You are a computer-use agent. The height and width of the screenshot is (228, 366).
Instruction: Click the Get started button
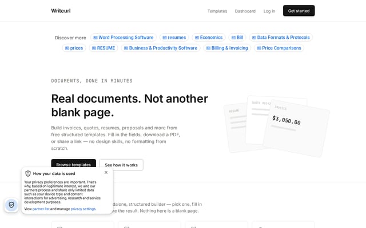click(299, 11)
